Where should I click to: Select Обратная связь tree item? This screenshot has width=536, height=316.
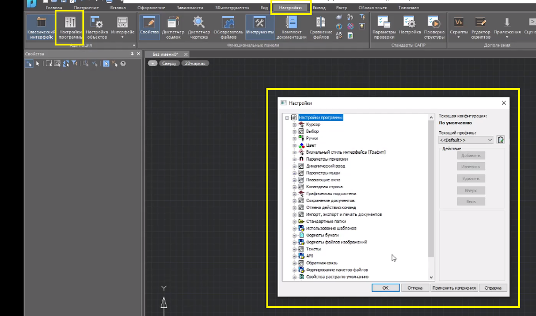pyautogui.click(x=322, y=263)
